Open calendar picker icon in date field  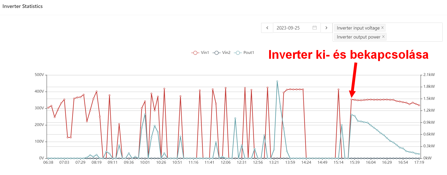point(315,28)
